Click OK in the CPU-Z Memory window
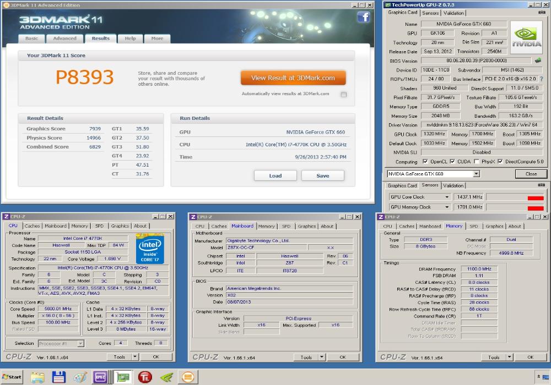This screenshot has height=385, width=551. click(530, 358)
